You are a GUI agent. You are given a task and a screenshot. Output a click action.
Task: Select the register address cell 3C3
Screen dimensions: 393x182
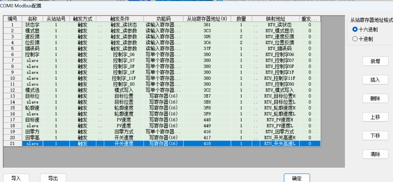tap(207, 31)
